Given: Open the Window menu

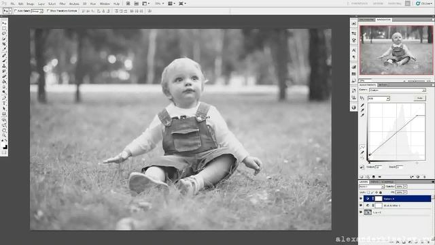Looking at the screenshot, I should [x=105, y=4].
